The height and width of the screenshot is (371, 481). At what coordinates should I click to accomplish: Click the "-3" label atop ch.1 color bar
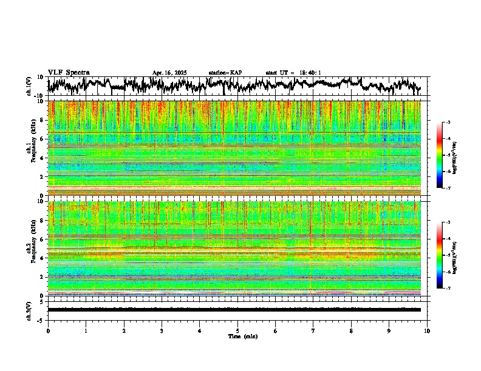(x=448, y=122)
